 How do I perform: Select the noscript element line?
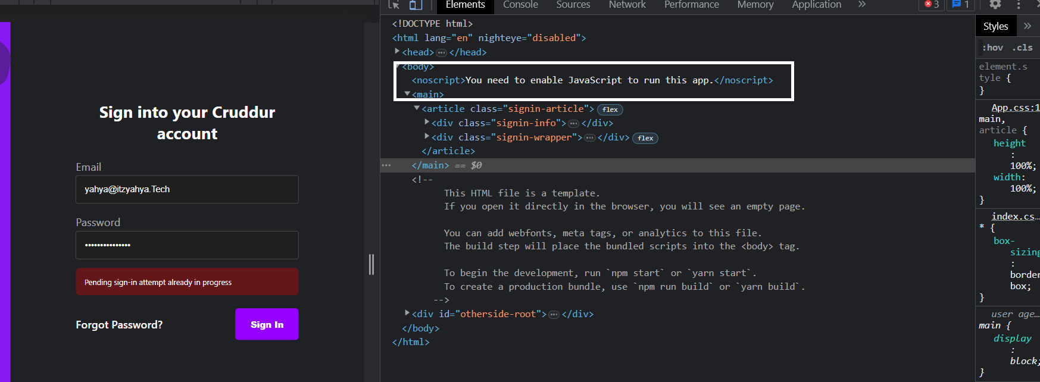(x=592, y=80)
